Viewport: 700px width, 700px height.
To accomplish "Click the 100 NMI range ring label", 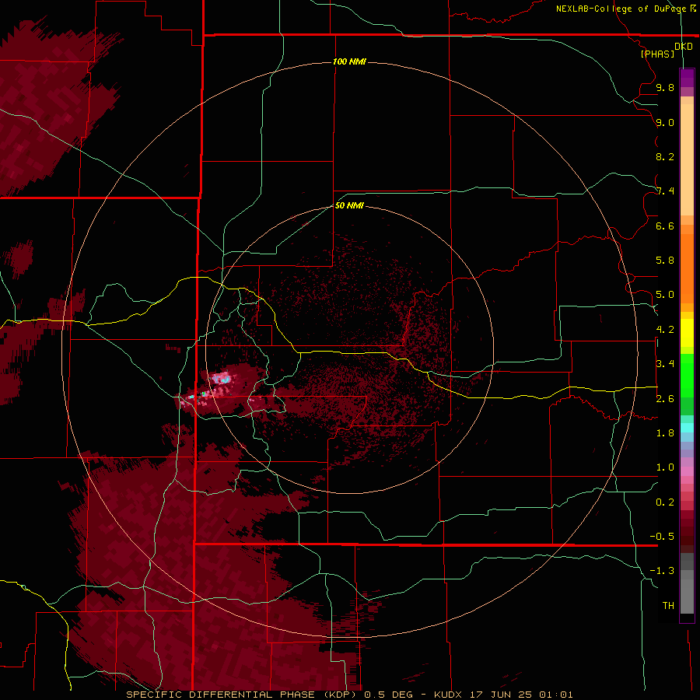I will point(349,61).
